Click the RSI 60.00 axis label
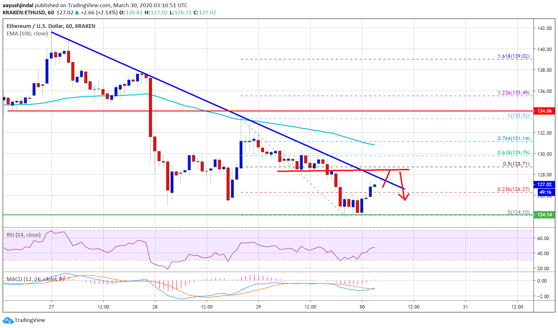Viewport: 558px width, 328px height. click(543, 238)
